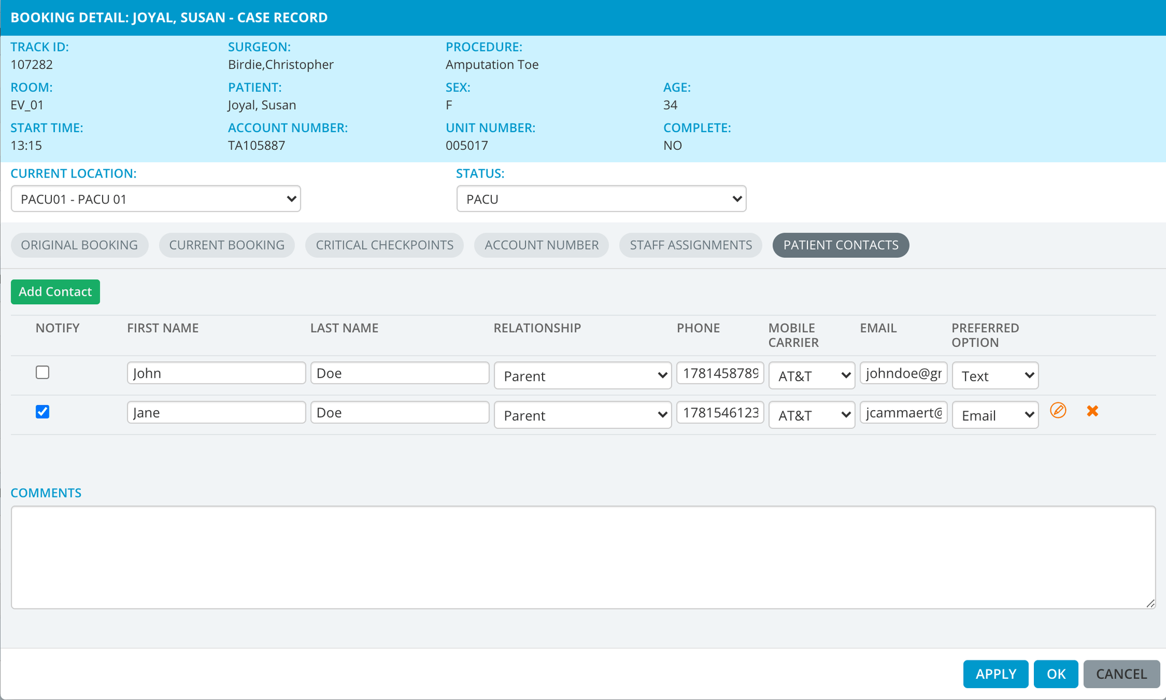
Task: Edit John Doe's phone number field
Action: (720, 373)
